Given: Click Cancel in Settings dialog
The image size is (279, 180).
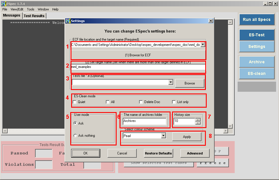Looking at the screenshot, I should tap(122, 153).
